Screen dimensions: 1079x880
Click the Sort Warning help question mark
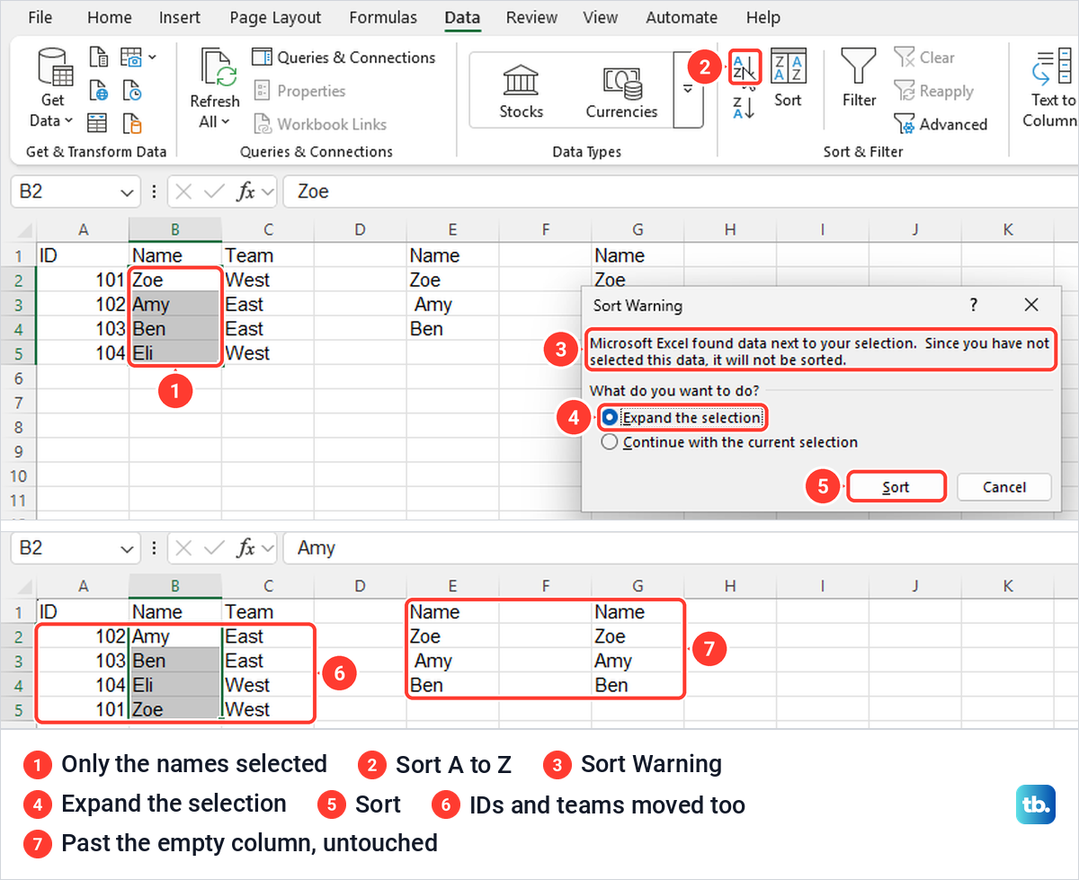(x=974, y=306)
